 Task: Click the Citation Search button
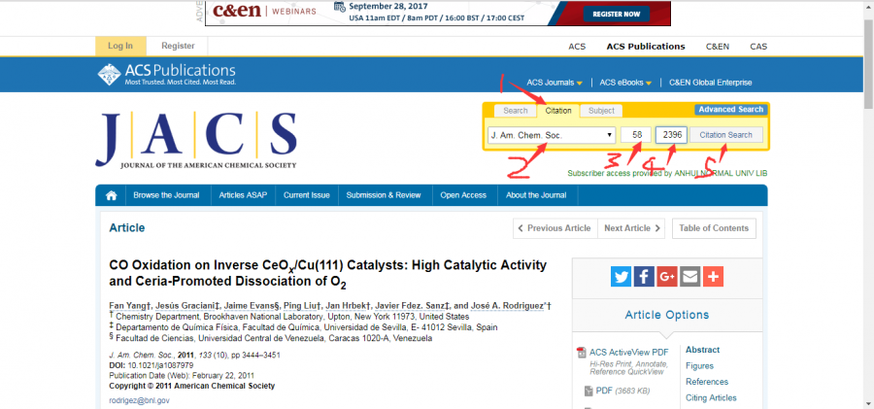coord(725,135)
